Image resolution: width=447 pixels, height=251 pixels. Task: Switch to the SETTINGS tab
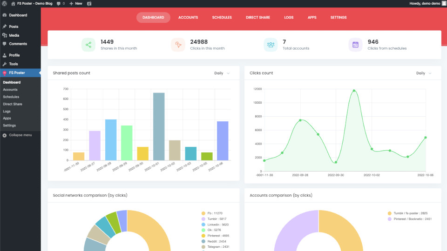(x=339, y=17)
